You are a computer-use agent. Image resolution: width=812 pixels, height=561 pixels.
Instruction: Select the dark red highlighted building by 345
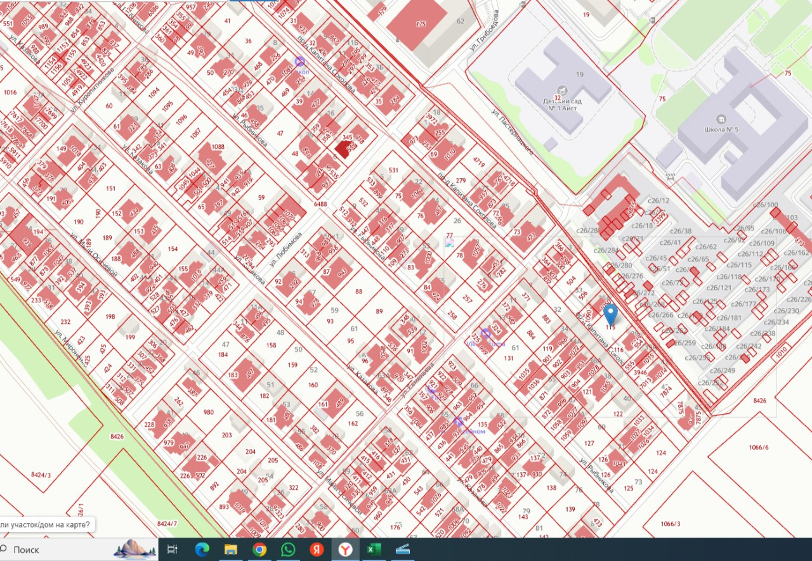click(x=343, y=149)
